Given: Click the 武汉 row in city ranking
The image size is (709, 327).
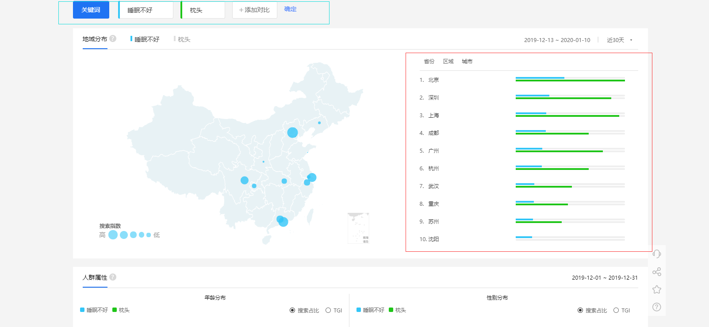Looking at the screenshot, I should 529,186.
